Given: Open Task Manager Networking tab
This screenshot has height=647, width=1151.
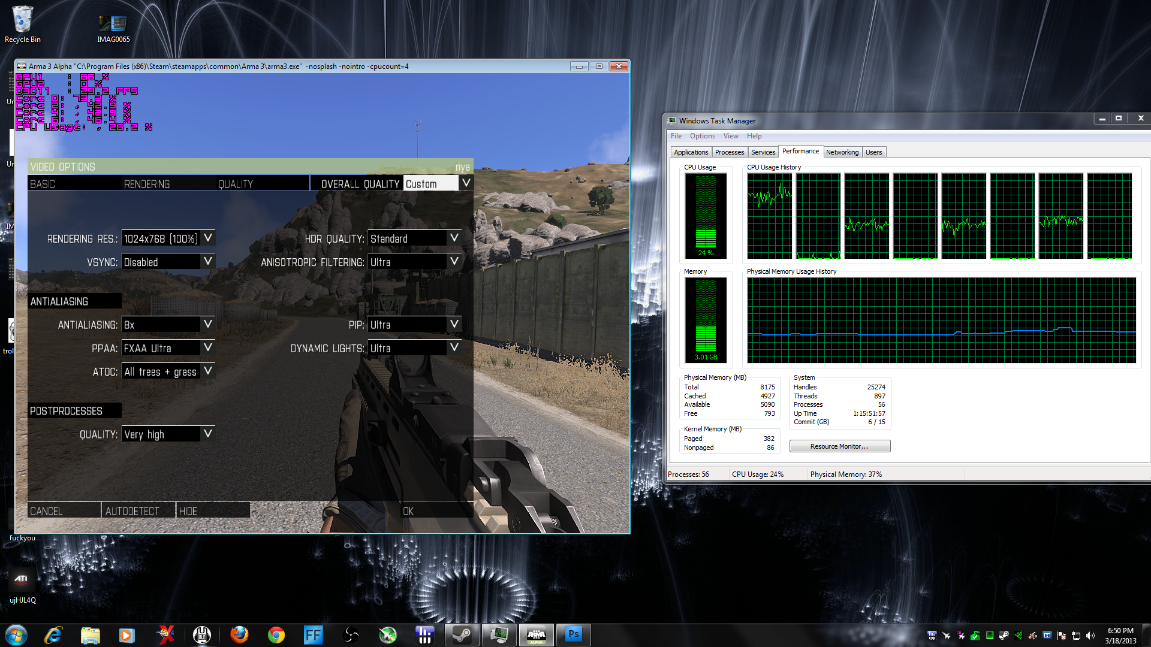Looking at the screenshot, I should point(842,152).
